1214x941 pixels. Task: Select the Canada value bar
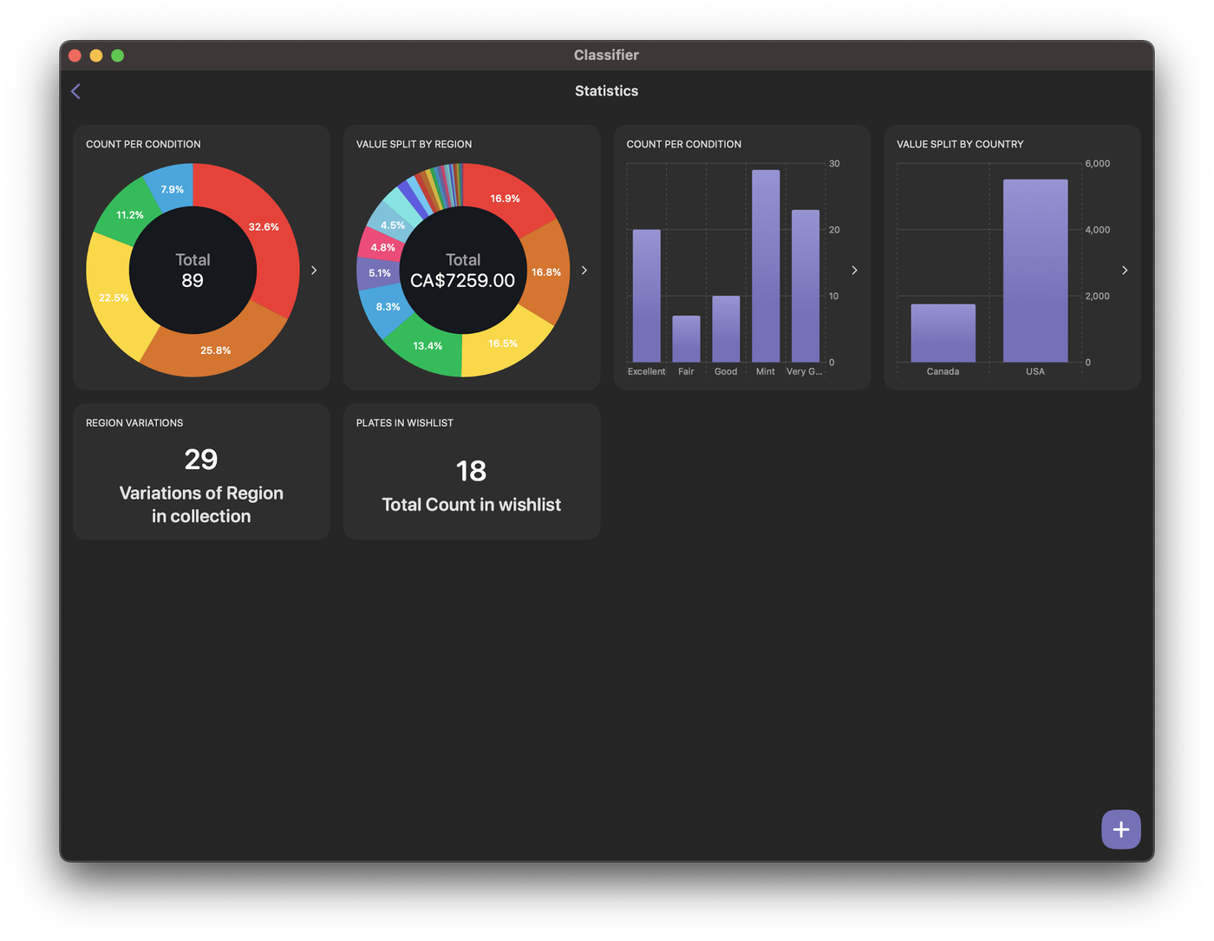click(943, 333)
